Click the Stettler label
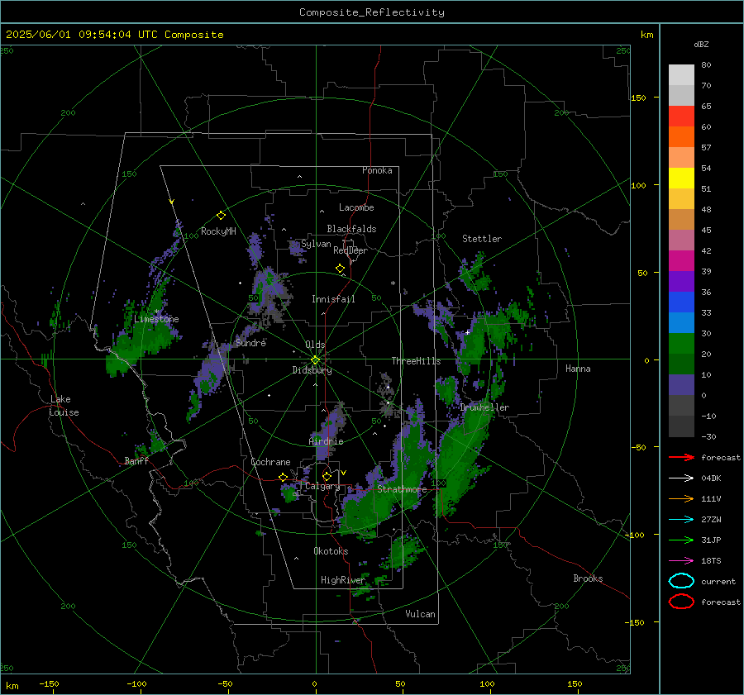Screen dimensions: 744x695 [482, 239]
